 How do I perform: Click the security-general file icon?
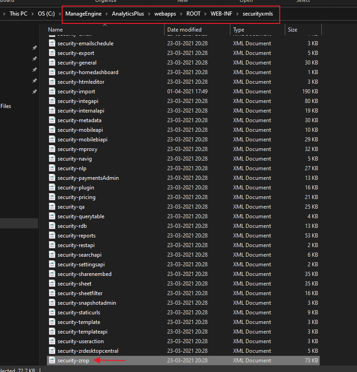click(52, 62)
